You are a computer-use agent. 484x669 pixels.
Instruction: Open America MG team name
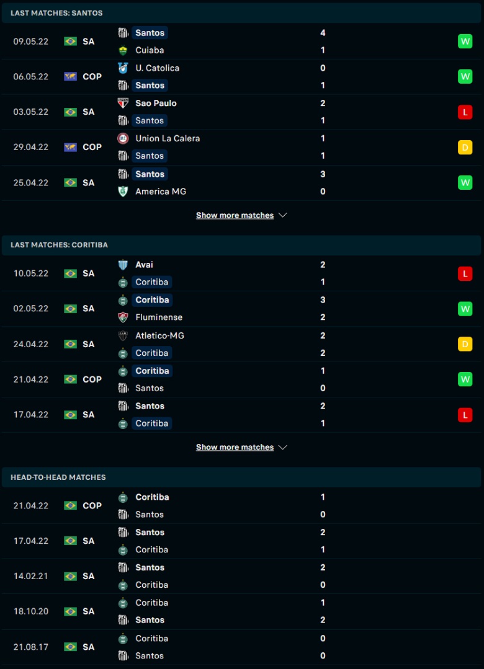pyautogui.click(x=161, y=192)
